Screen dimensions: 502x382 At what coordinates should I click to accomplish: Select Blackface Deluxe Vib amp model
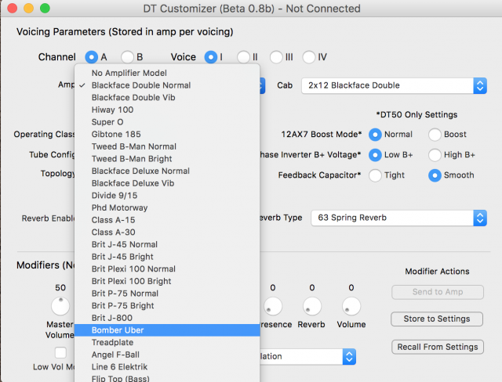point(167,183)
